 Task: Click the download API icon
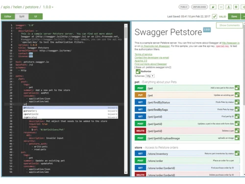(228, 7)
